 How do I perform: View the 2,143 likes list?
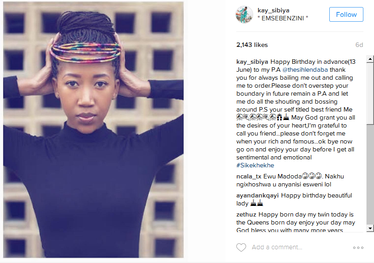coord(252,45)
